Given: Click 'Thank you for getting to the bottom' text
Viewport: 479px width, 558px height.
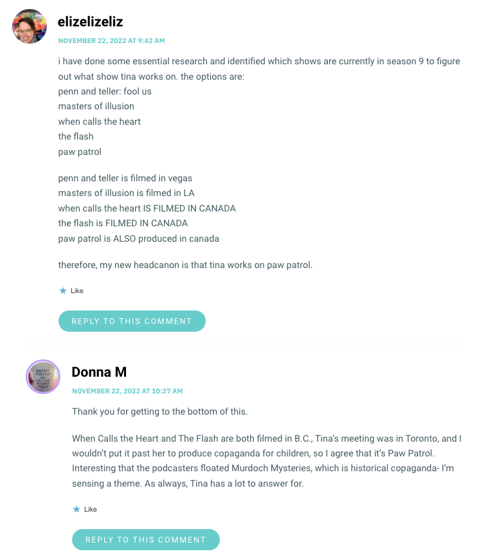Looking at the screenshot, I should tap(160, 411).
